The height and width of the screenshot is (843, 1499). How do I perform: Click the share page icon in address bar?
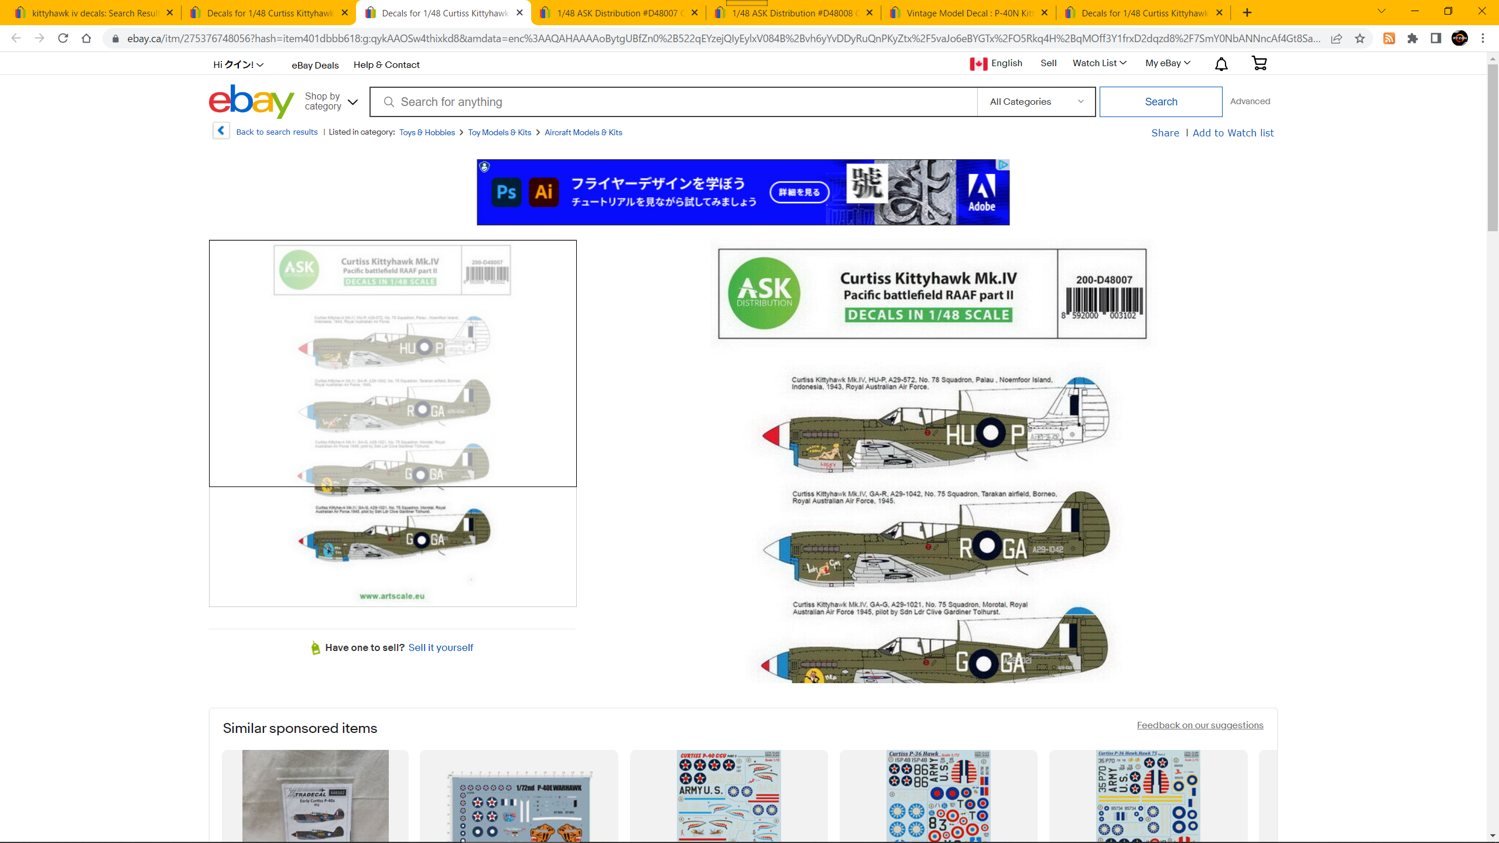click(x=1336, y=39)
